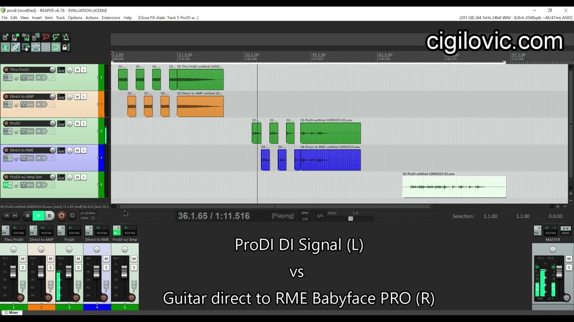Mute ProDI channel in the mixer
The height and width of the screenshot is (322, 574).
coord(78,258)
